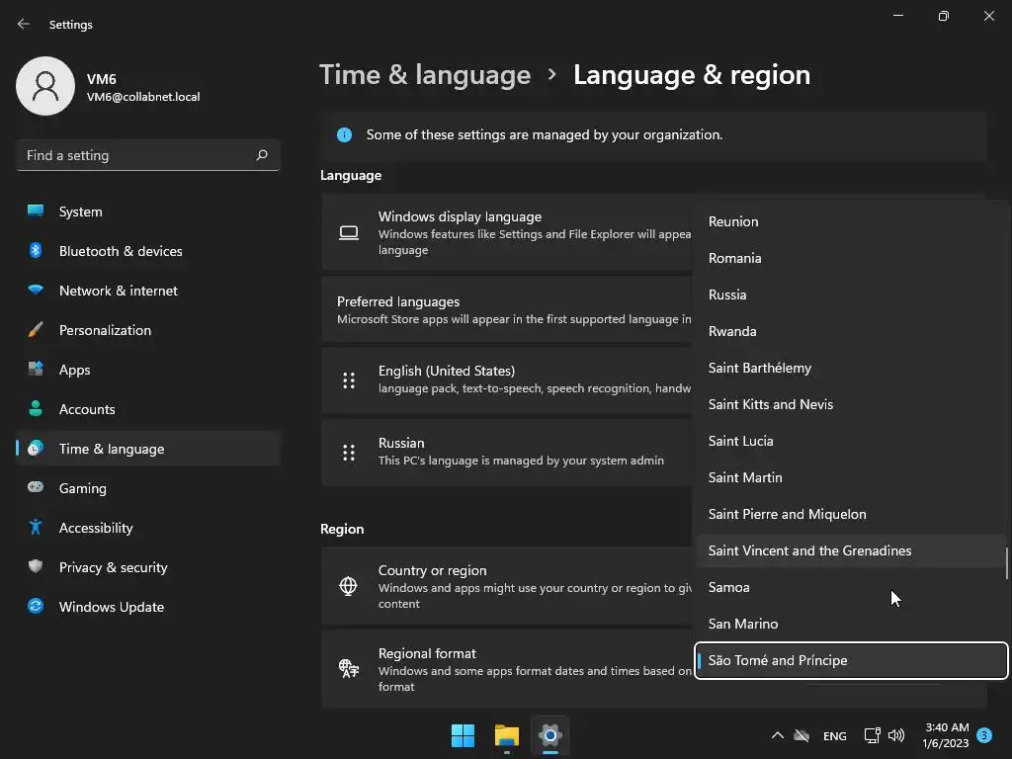Open the clock showing 3:40 AM
The width and height of the screenshot is (1012, 759).
(x=946, y=735)
